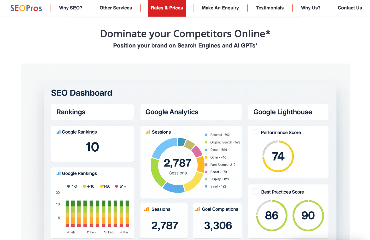Click the 51+ legend label
The image size is (370, 240).
123,187
